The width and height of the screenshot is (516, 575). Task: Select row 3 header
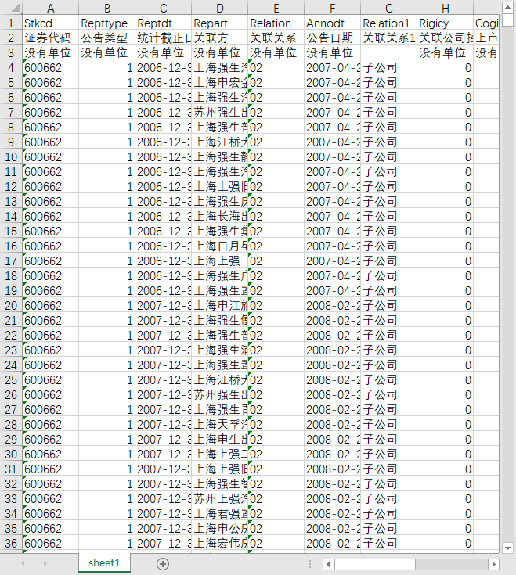click(x=11, y=53)
